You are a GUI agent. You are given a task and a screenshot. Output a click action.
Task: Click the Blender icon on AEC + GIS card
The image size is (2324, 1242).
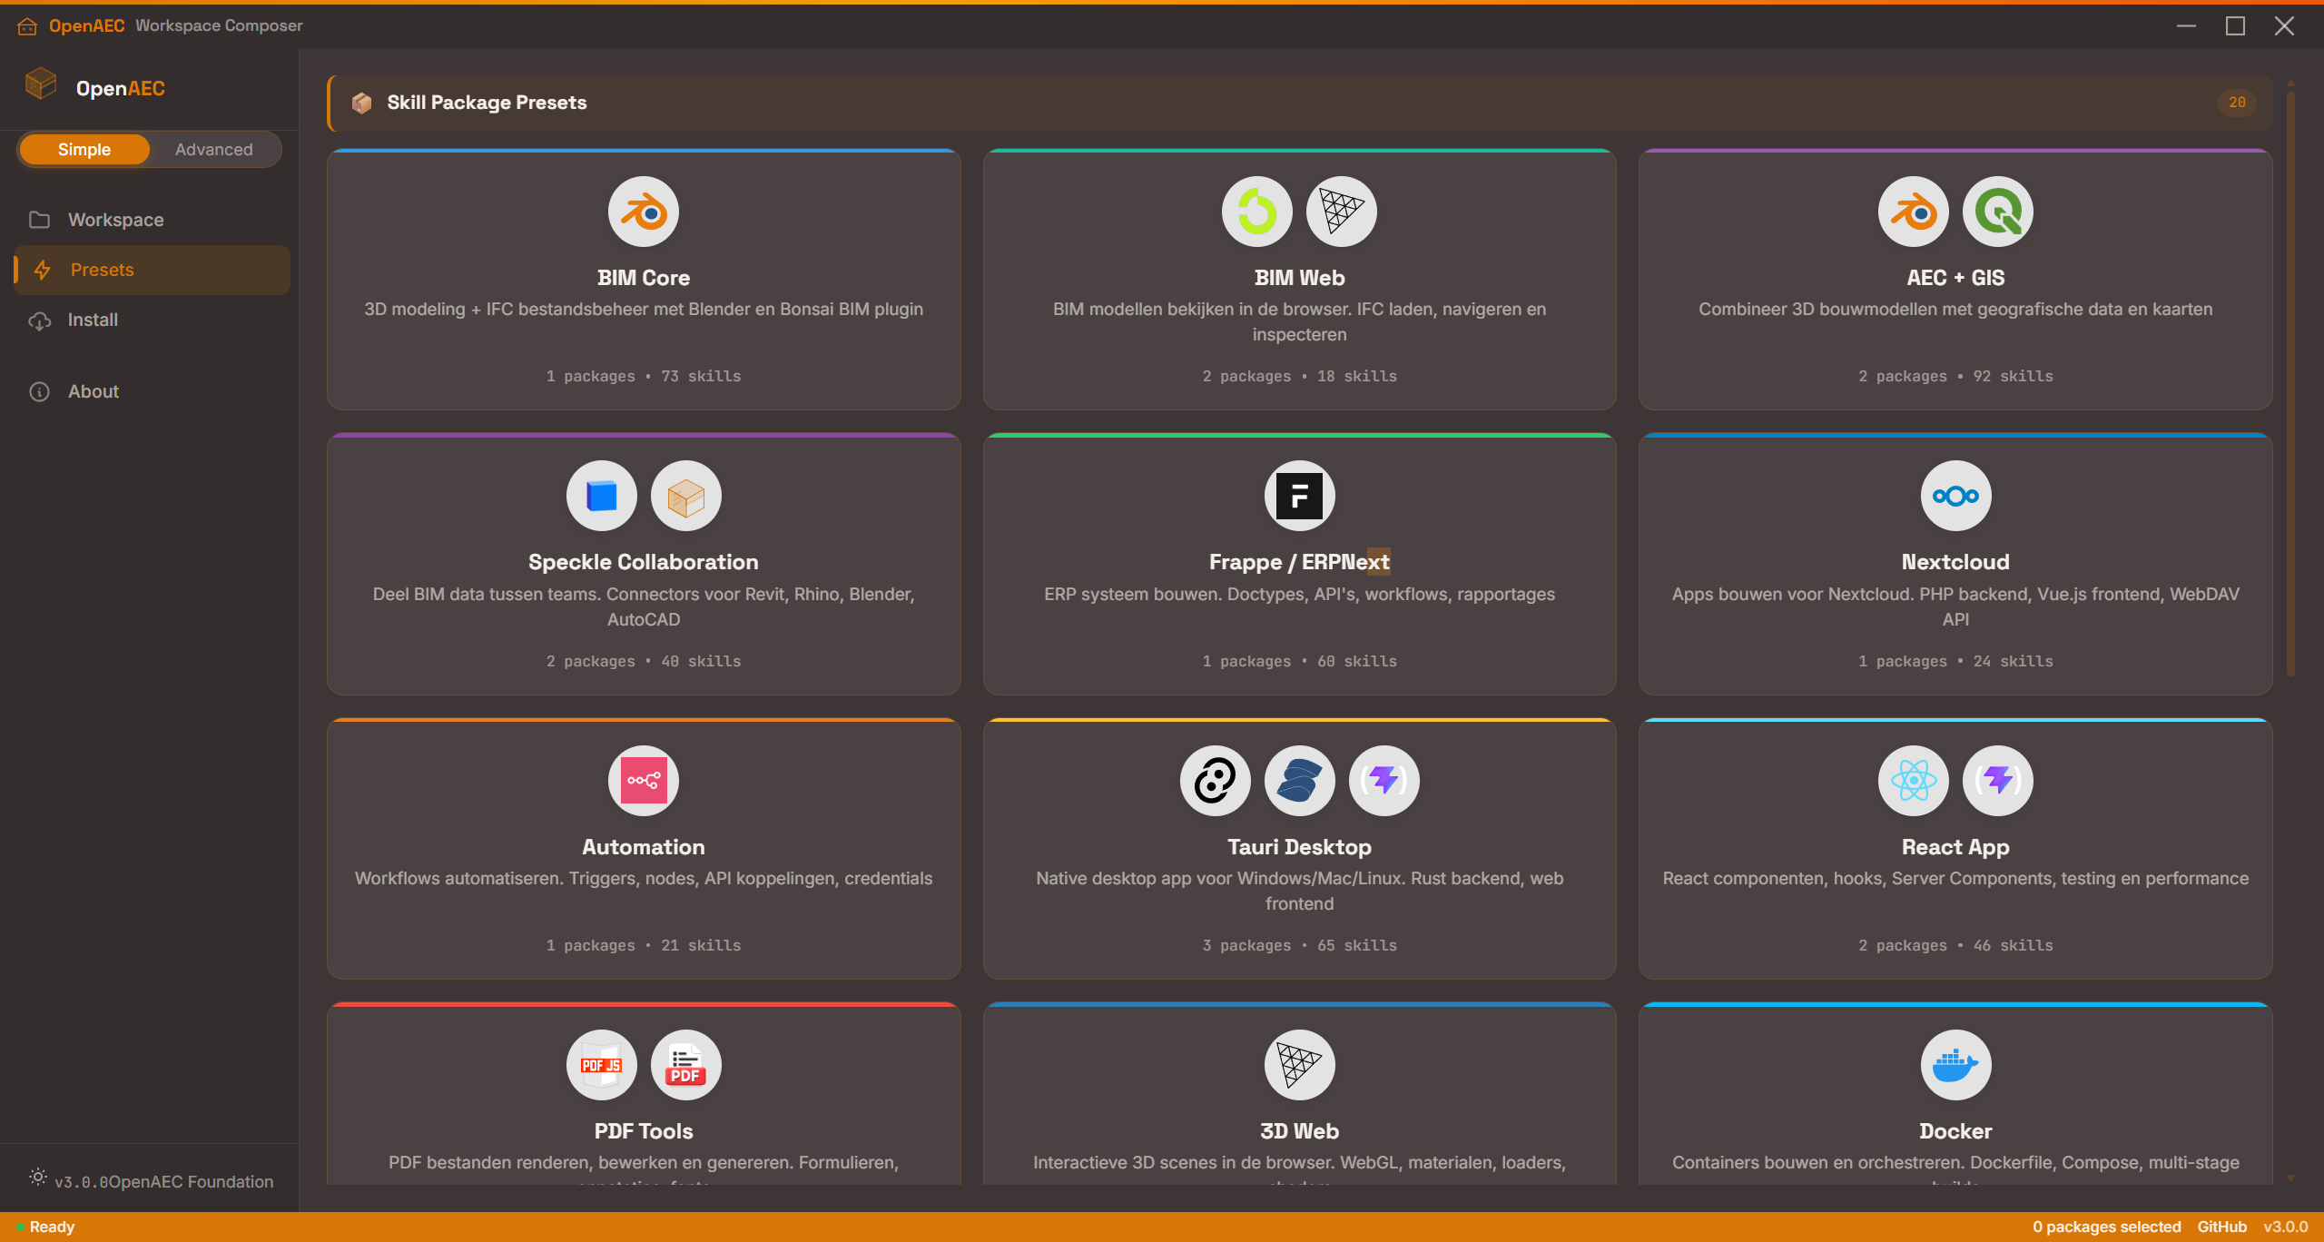click(x=1914, y=212)
